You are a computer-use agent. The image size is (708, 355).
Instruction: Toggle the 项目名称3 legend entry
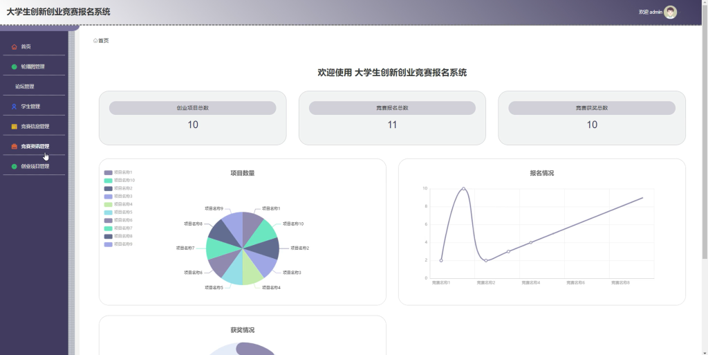[x=118, y=197]
